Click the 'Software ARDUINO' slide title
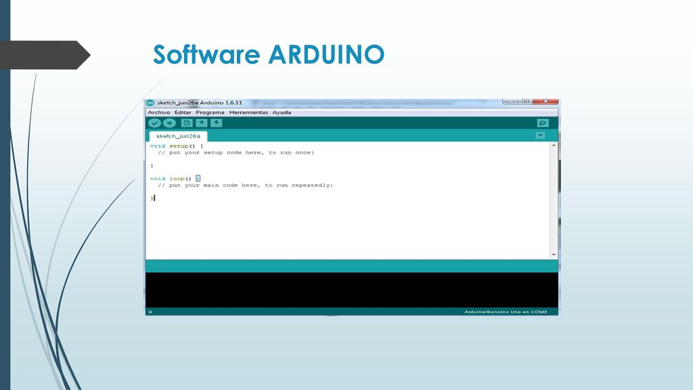693x390 pixels. click(x=269, y=54)
